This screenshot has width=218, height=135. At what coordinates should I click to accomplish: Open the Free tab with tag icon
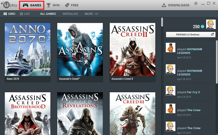click(72, 5)
